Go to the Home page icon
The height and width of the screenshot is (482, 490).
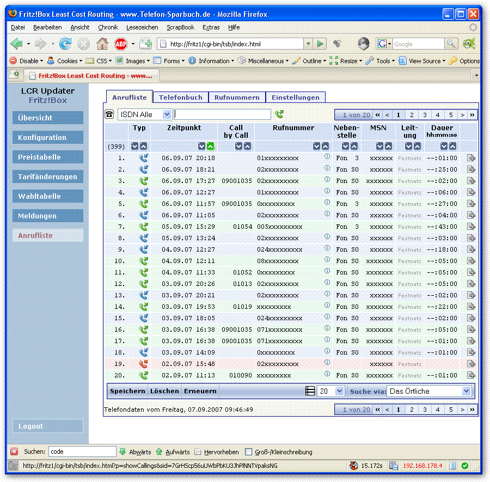coord(102,44)
